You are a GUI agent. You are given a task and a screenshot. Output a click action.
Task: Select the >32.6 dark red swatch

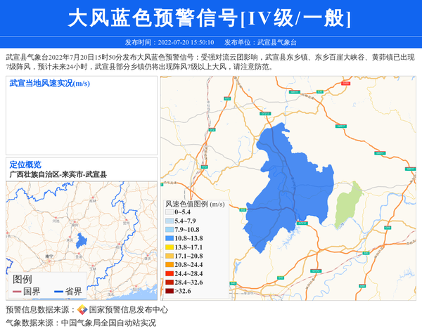pos(169,291)
